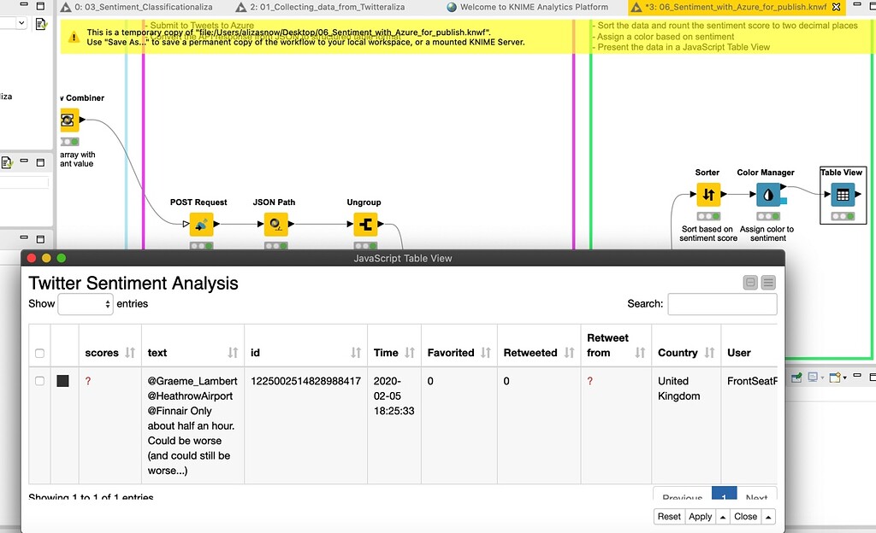Expand the Close button's dropdown arrow

click(x=767, y=516)
